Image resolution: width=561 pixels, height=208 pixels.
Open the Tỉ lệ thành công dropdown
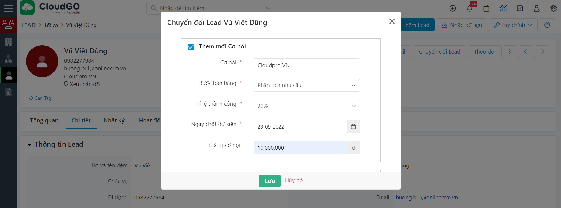click(x=307, y=106)
